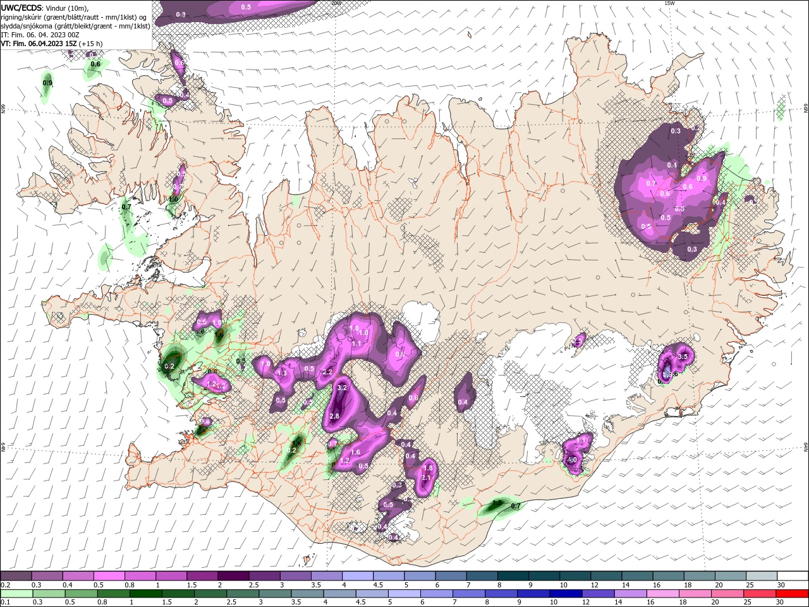Image resolution: width=809 pixels, height=607 pixels.
Task: Click the grey-green 2.5–3 swatch in lower legend row
Action: click(x=243, y=594)
